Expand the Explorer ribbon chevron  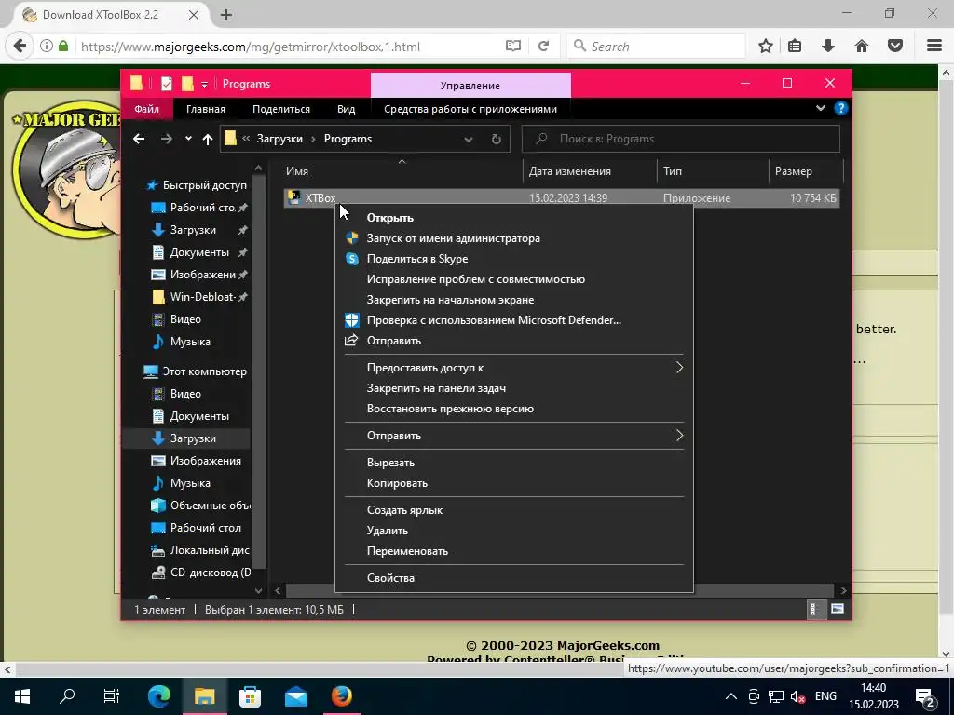click(820, 108)
